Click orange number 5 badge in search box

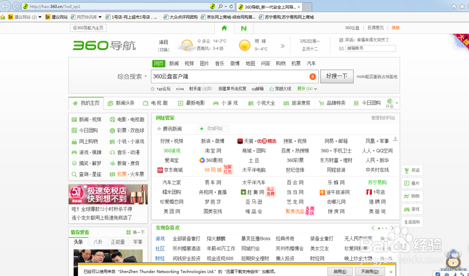coord(312,77)
